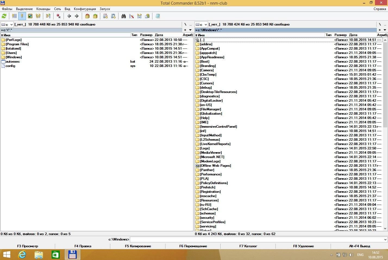
Task: Enable the full detailed file view in toolbar
Action: (22, 16)
